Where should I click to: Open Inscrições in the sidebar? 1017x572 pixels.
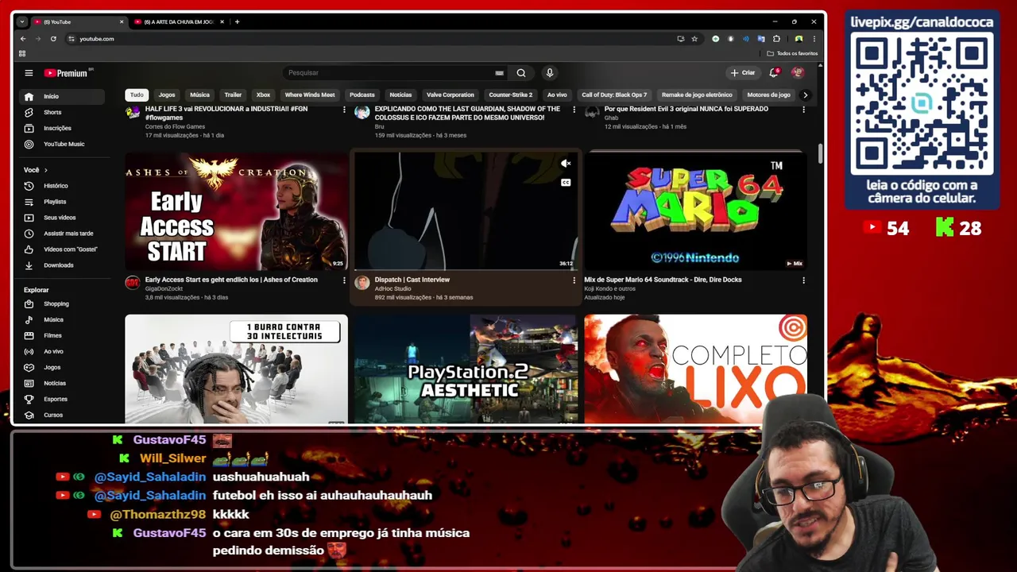click(x=64, y=128)
